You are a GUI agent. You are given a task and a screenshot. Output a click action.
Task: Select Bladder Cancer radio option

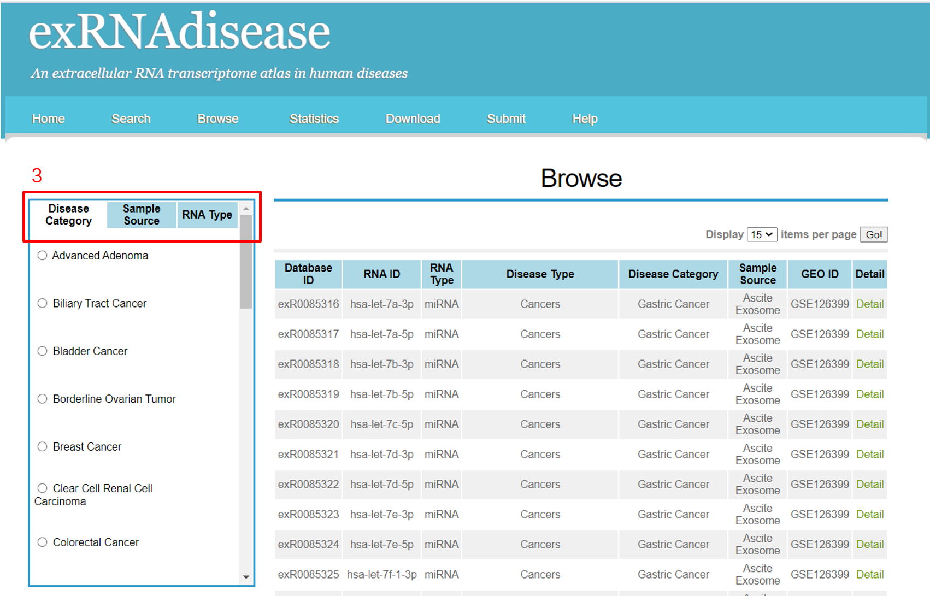click(42, 351)
